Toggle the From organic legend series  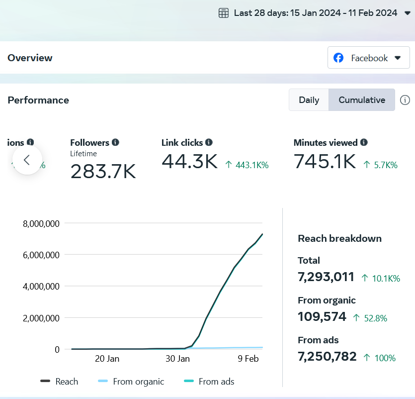(131, 382)
